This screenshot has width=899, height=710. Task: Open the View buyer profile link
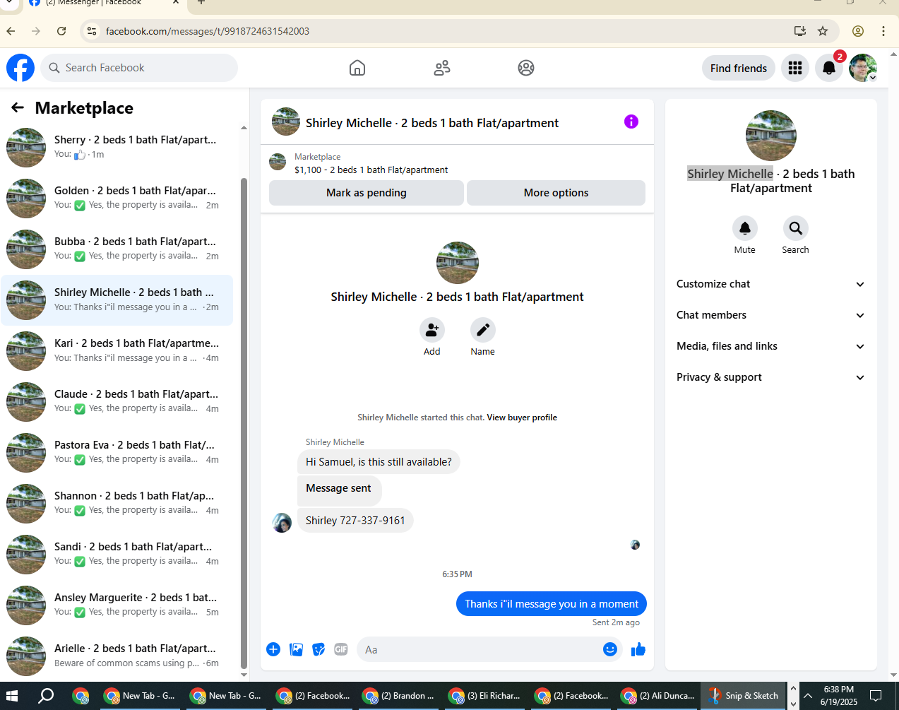click(522, 418)
